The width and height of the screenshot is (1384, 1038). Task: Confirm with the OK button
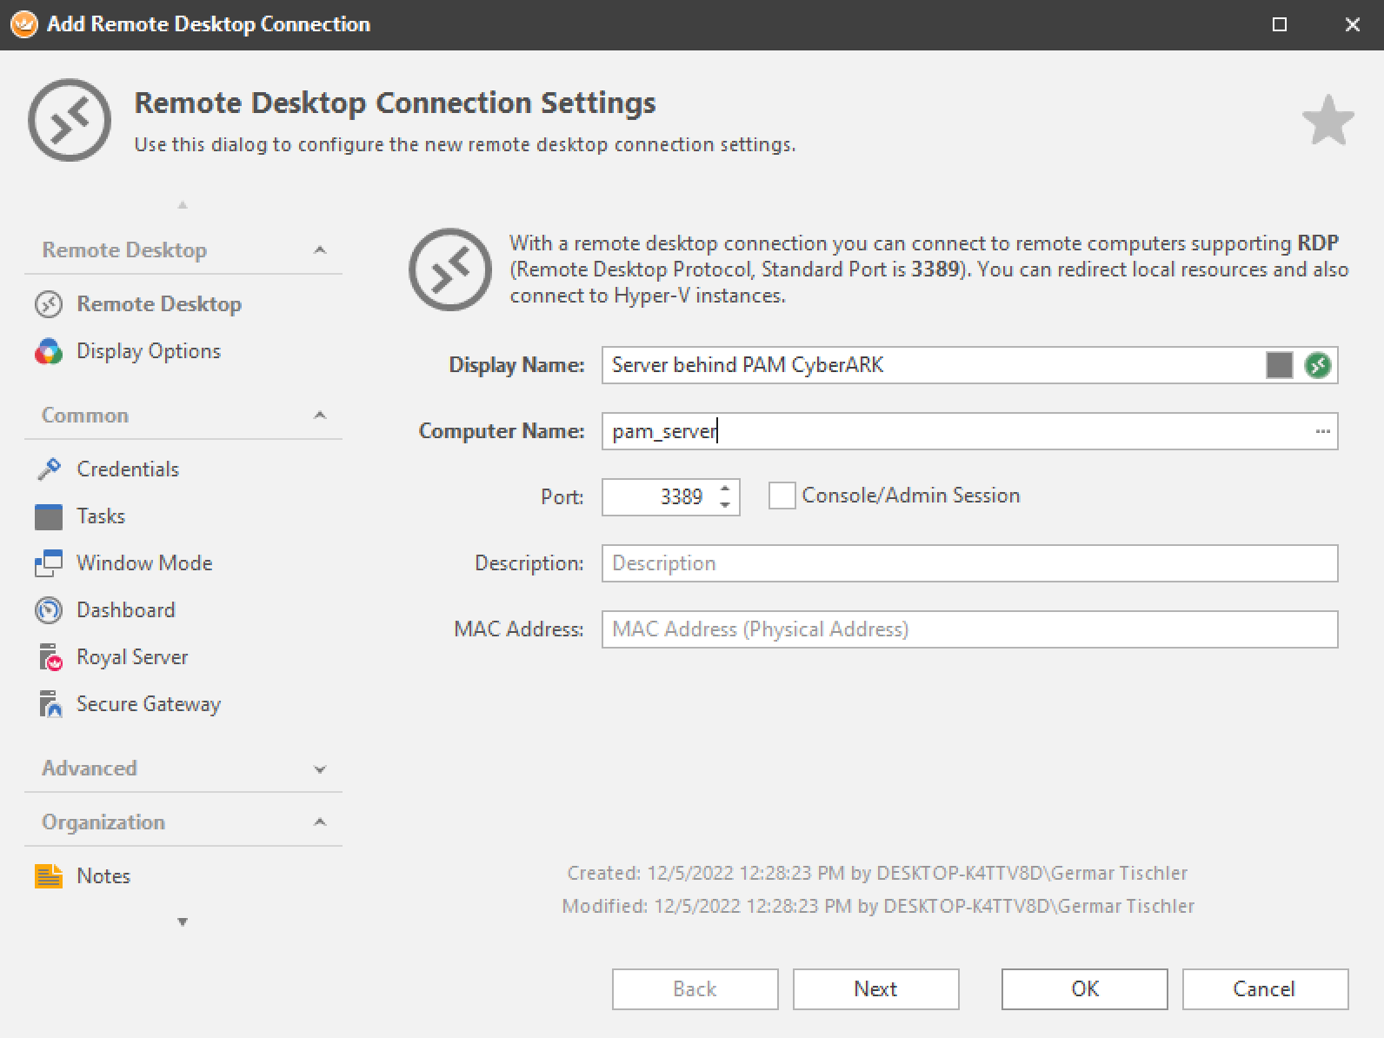(x=1084, y=989)
